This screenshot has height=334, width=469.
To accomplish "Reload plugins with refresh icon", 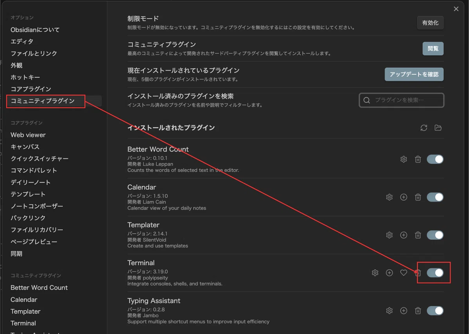I will point(424,128).
